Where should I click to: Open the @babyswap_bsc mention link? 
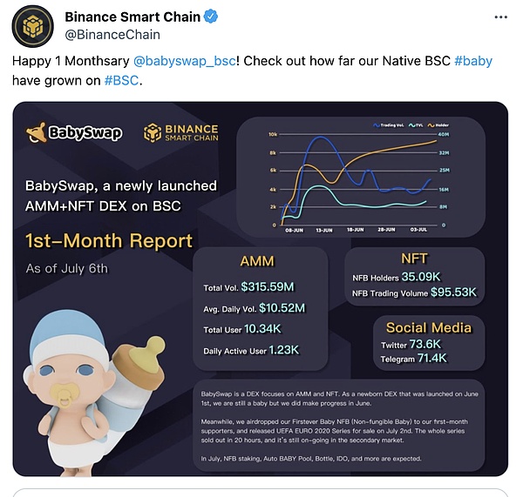181,64
